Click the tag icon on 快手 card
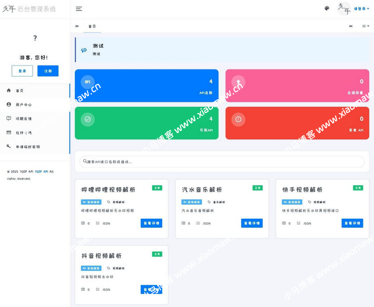 (310, 202)
